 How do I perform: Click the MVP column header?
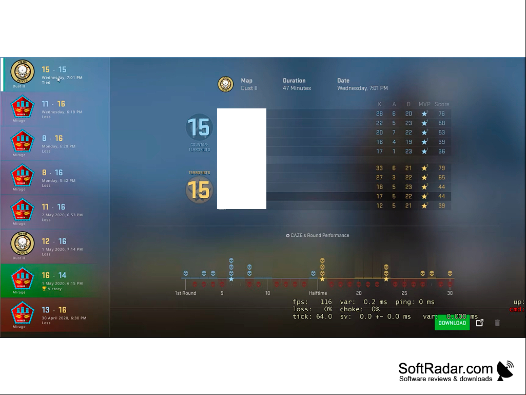coord(424,104)
